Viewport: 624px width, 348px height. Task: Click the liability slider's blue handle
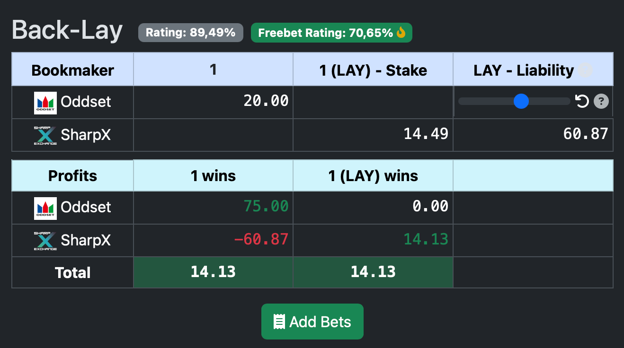(521, 101)
